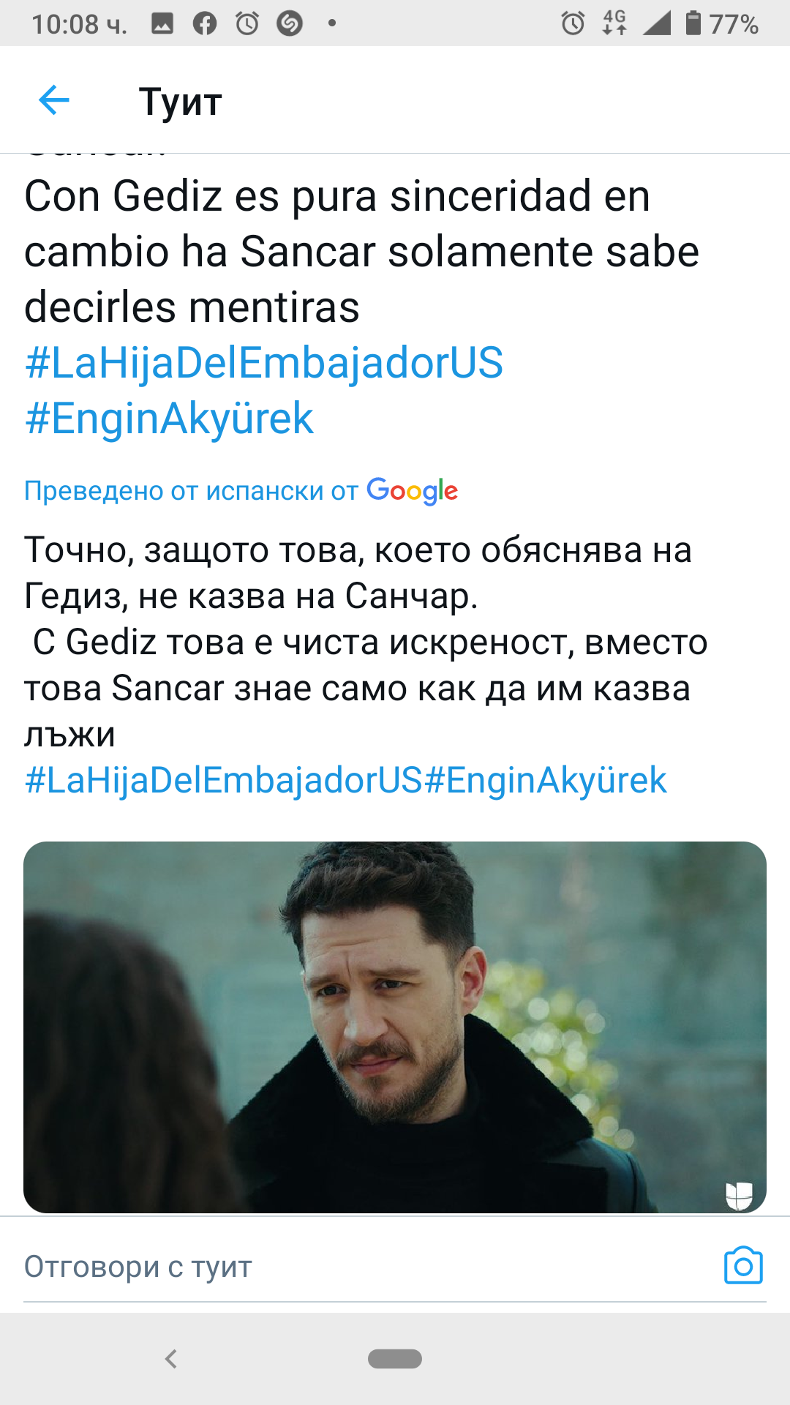This screenshot has width=790, height=1405.
Task: Tap the image notification icon in status bar
Action: pos(162,23)
